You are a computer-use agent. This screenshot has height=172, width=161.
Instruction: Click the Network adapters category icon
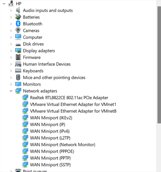click(x=18, y=91)
